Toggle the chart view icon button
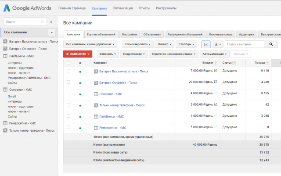Screen dimensions: 281x176 point(206,44)
